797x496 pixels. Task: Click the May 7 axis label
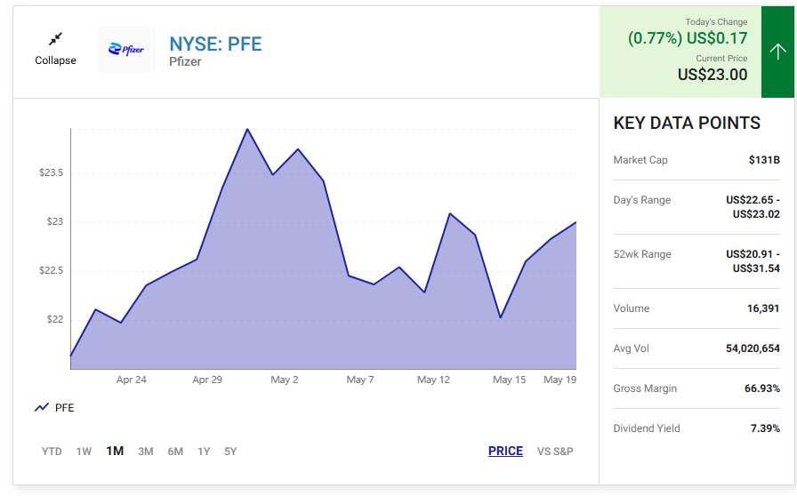pyautogui.click(x=360, y=380)
